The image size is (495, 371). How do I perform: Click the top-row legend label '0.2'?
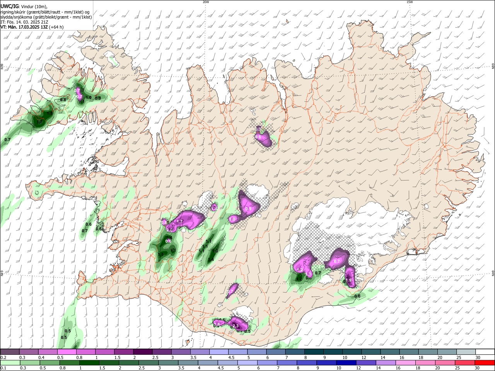[x=3, y=357]
